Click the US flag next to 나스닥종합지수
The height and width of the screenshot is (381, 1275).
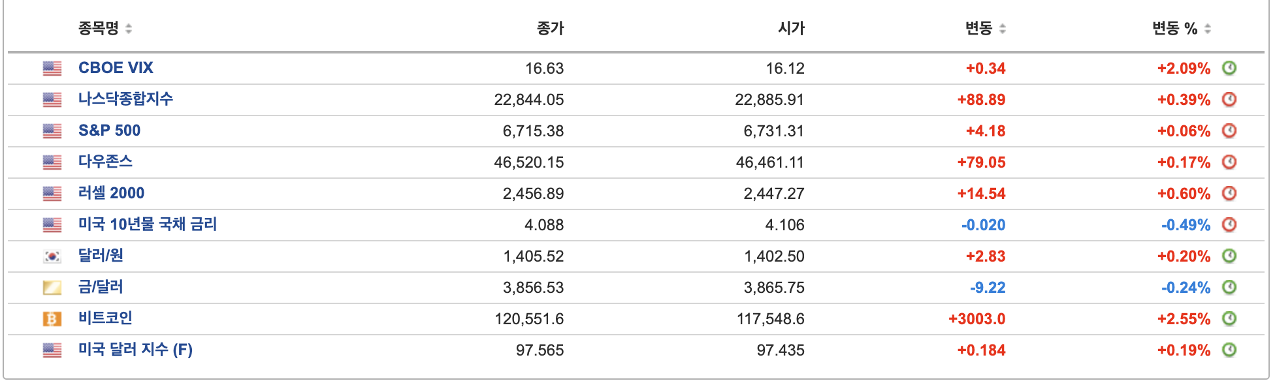point(55,99)
